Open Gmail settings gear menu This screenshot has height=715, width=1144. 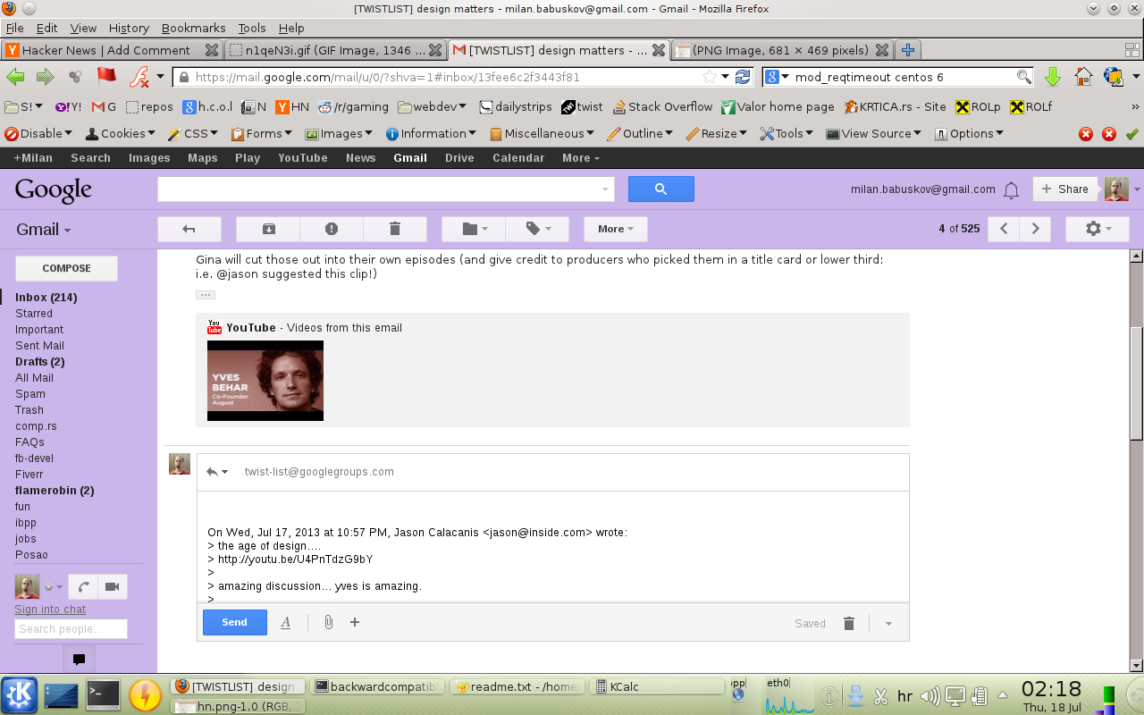[1098, 229]
